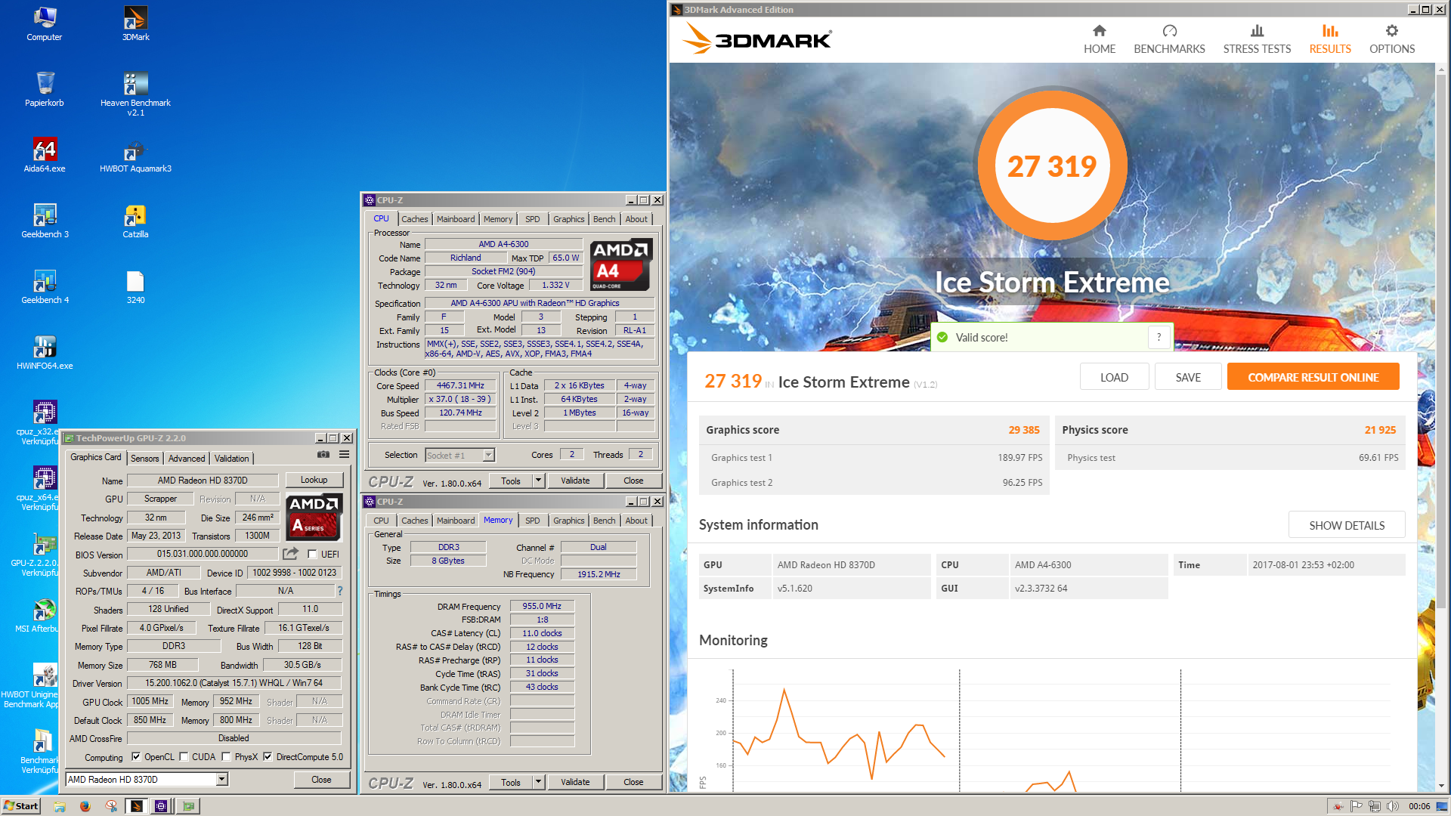Image resolution: width=1451 pixels, height=816 pixels.
Task: Open the Windows Start menu
Action: pos(20,806)
